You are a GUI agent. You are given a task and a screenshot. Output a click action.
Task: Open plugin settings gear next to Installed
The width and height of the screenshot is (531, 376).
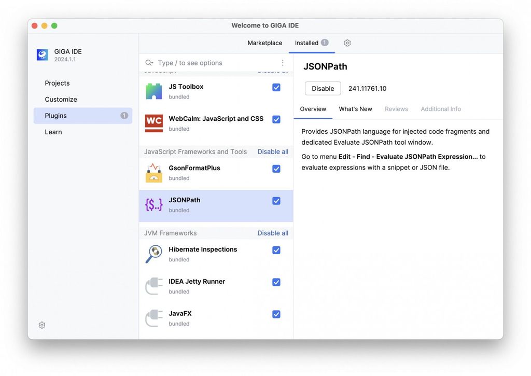[347, 43]
